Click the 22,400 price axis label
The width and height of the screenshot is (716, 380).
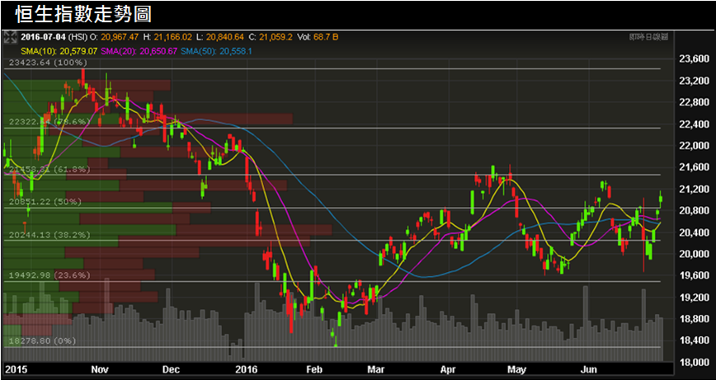(x=694, y=124)
